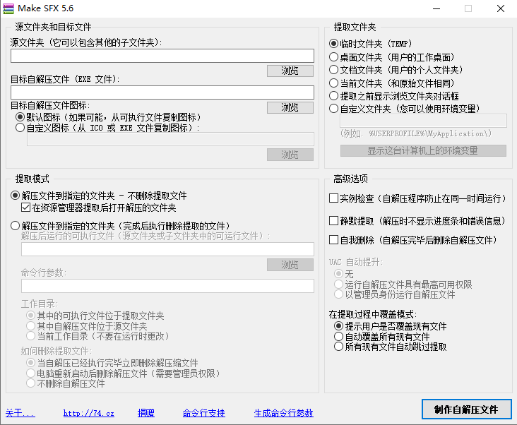Click the 生成命令行参数 link

coord(283,413)
